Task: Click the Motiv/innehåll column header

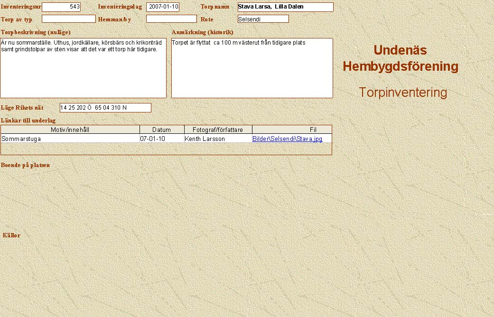Action: (70, 130)
